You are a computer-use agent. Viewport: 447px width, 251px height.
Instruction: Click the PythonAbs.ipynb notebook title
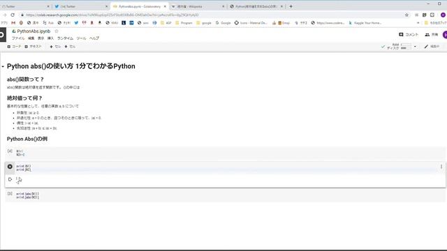[34, 31]
